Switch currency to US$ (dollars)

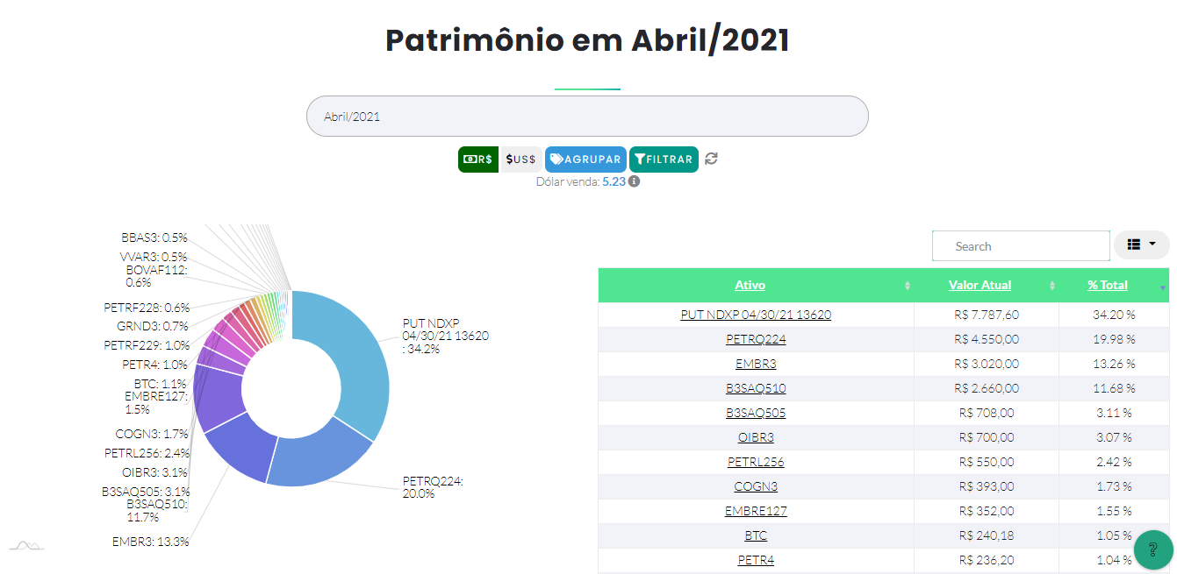pos(520,159)
